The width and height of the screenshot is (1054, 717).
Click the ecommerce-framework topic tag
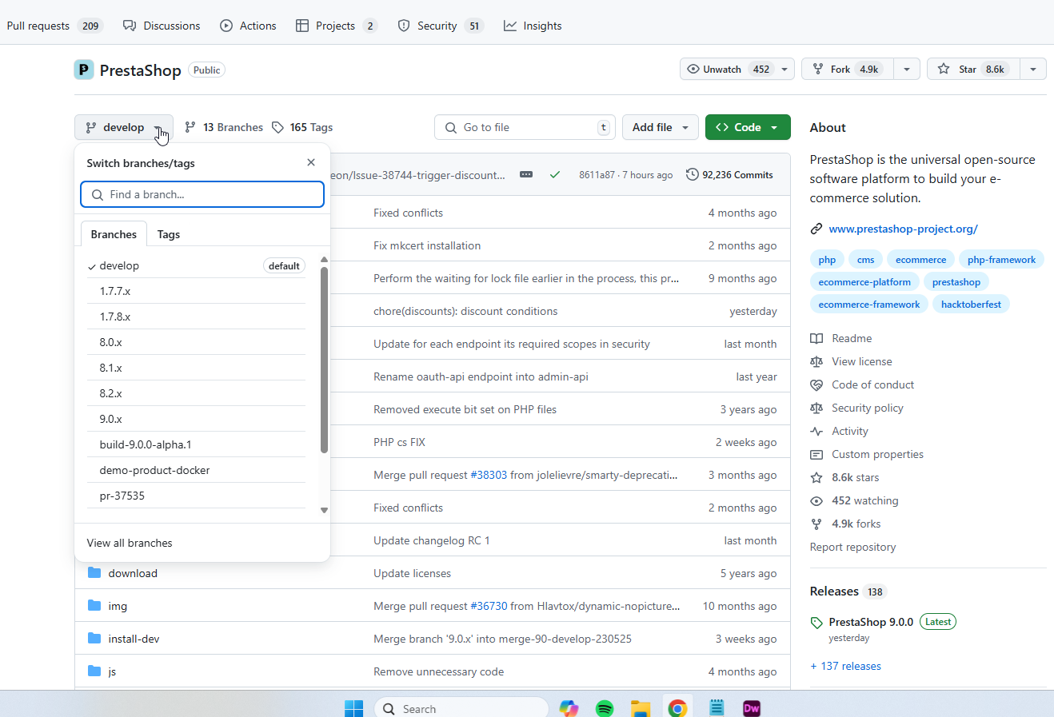click(x=869, y=305)
